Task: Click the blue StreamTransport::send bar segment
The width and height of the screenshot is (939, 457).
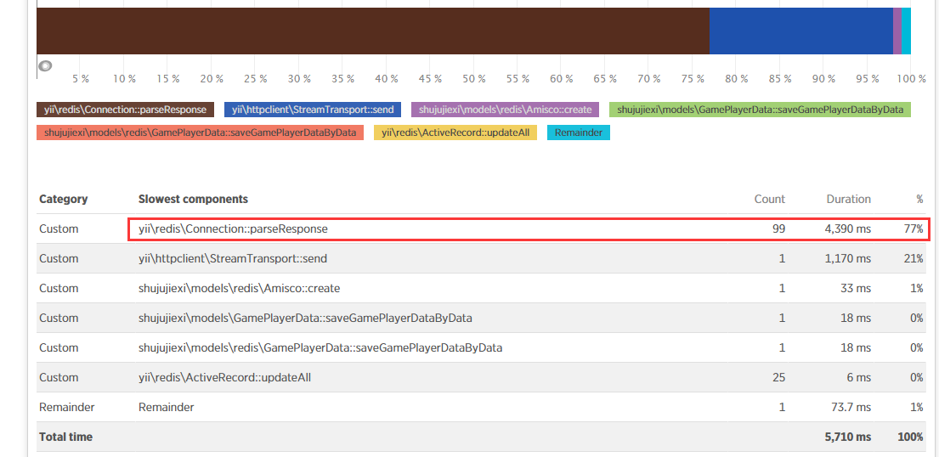Action: (x=800, y=31)
